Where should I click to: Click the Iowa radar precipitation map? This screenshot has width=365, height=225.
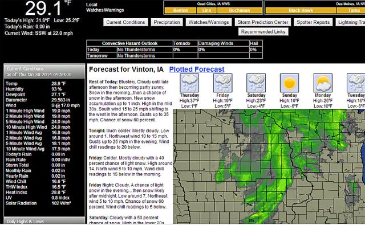pos(269,166)
